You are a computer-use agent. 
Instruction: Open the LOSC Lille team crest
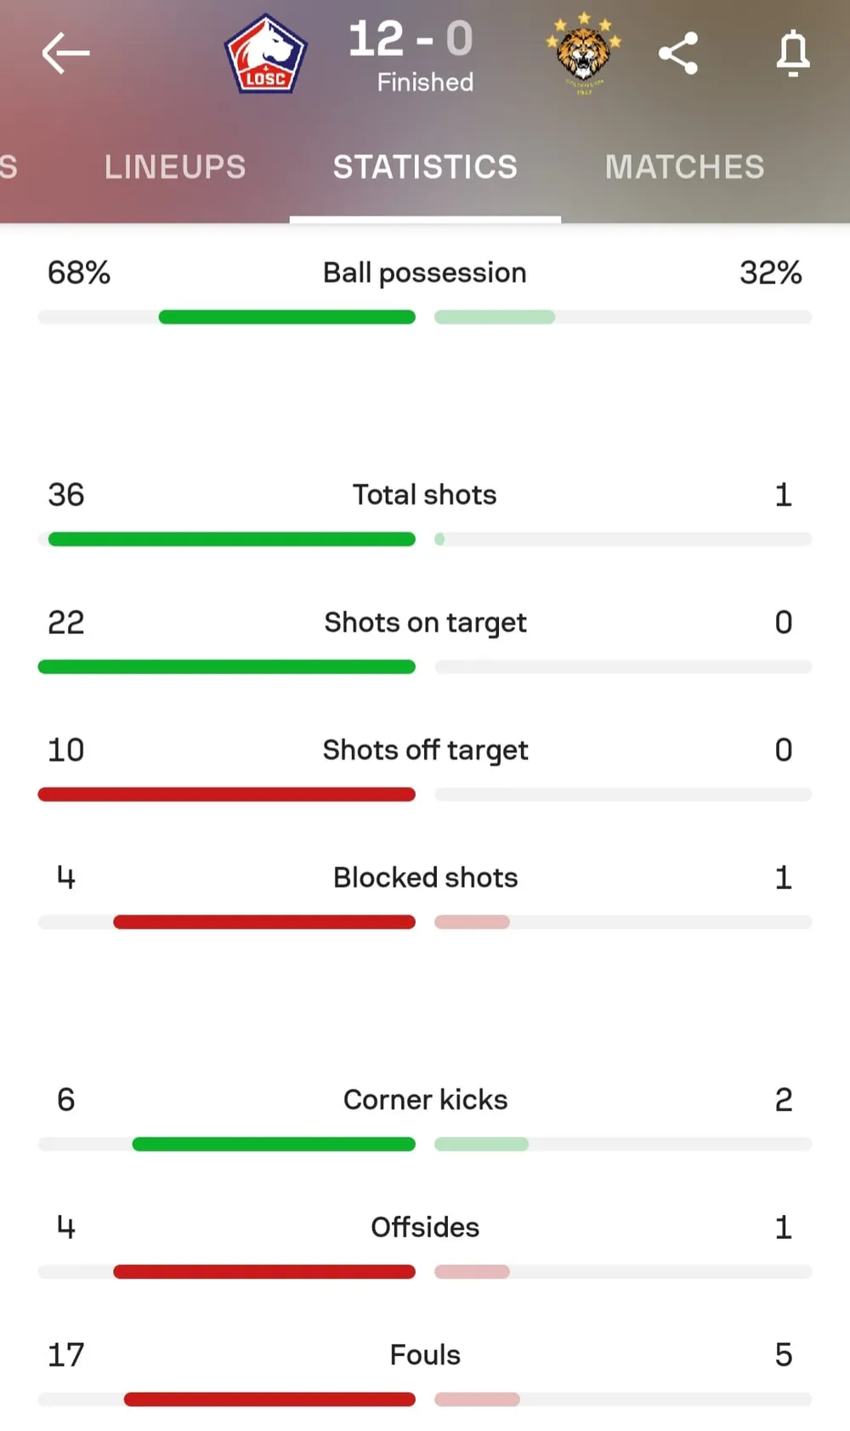(265, 54)
